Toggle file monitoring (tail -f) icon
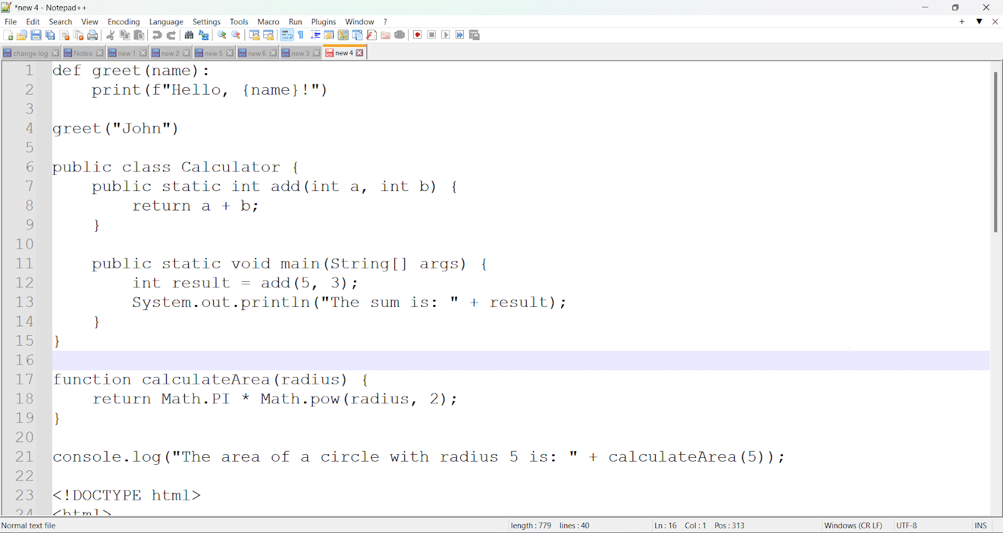 pyautogui.click(x=400, y=35)
